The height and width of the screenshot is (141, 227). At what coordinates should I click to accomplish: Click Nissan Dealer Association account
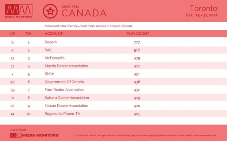coord(66,106)
